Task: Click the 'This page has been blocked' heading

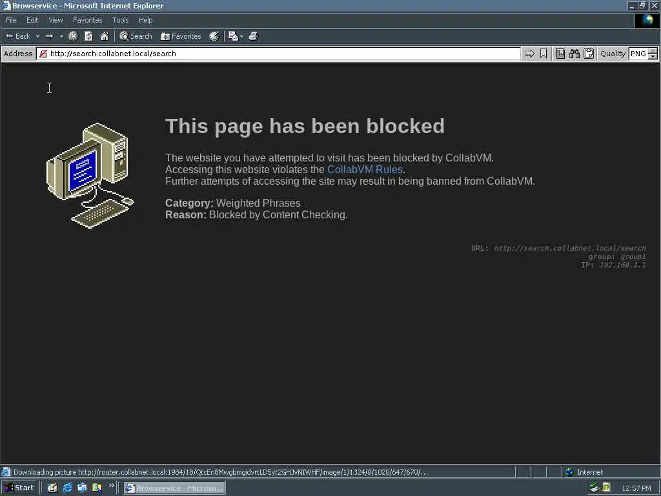Action: pyautogui.click(x=305, y=126)
